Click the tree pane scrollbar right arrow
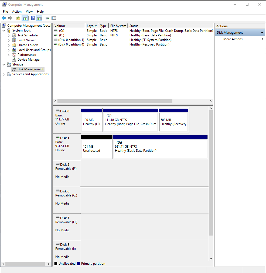The width and height of the screenshot is (266, 273). (49, 264)
